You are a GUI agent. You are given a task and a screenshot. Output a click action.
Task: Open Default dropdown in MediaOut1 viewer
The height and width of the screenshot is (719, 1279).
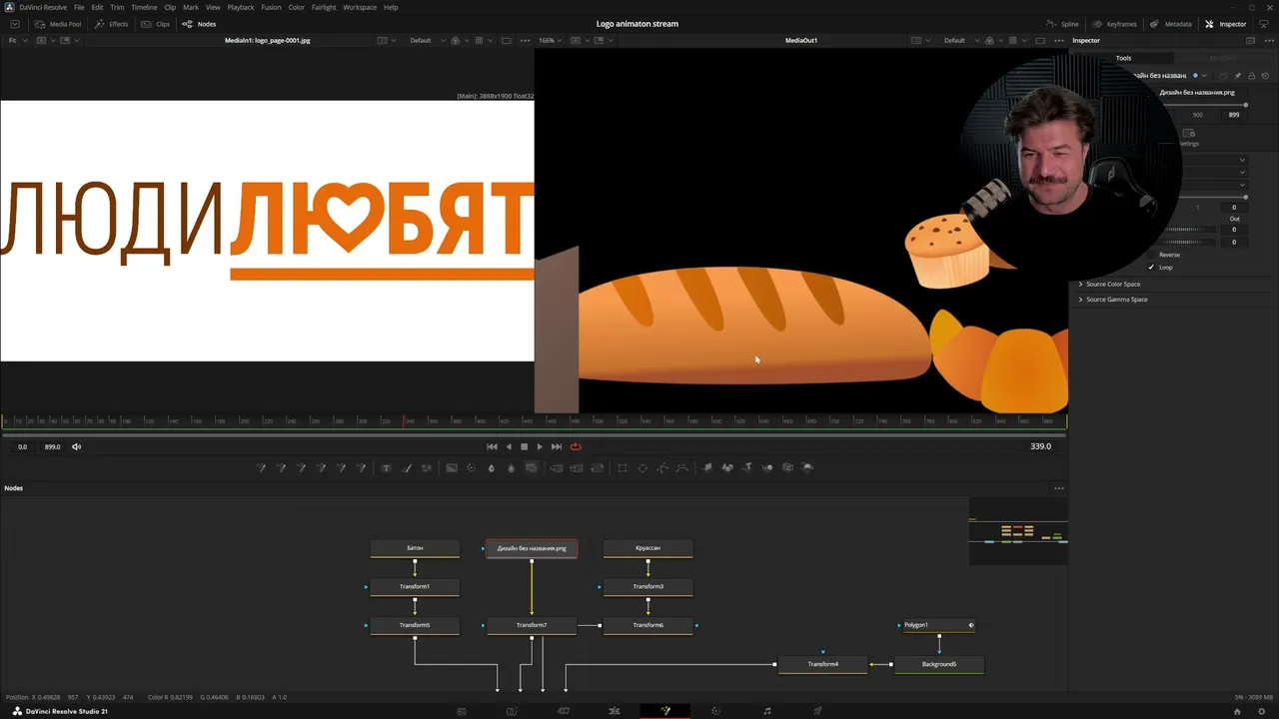click(x=959, y=41)
